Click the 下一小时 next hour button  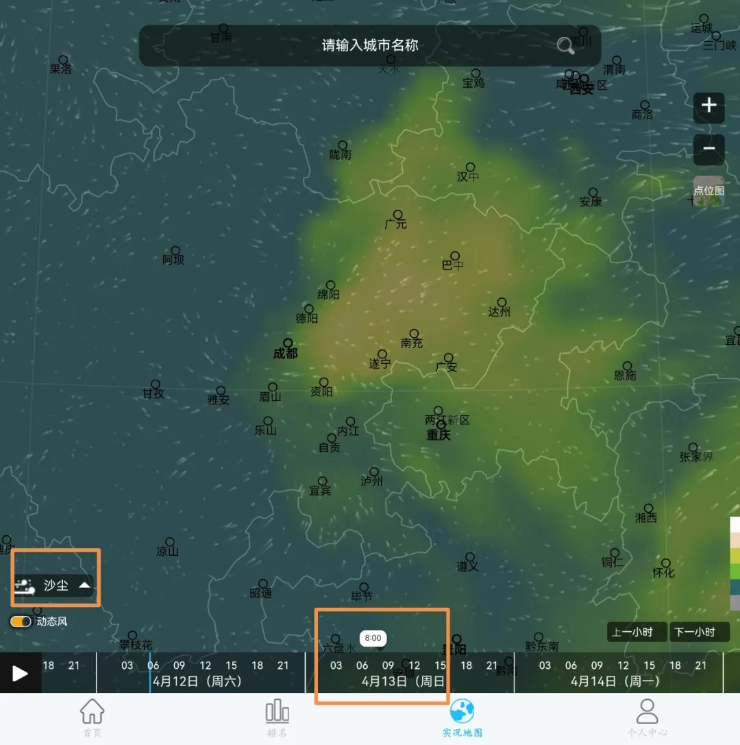coord(695,632)
